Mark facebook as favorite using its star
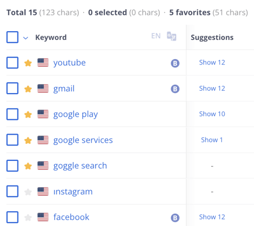 (28, 217)
